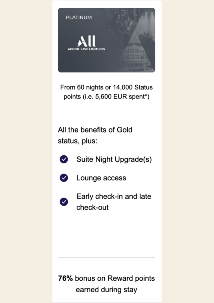Click the 76% bonus figure

65,278
